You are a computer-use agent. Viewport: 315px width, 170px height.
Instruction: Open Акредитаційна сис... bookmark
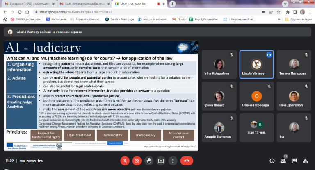click(x=86, y=19)
